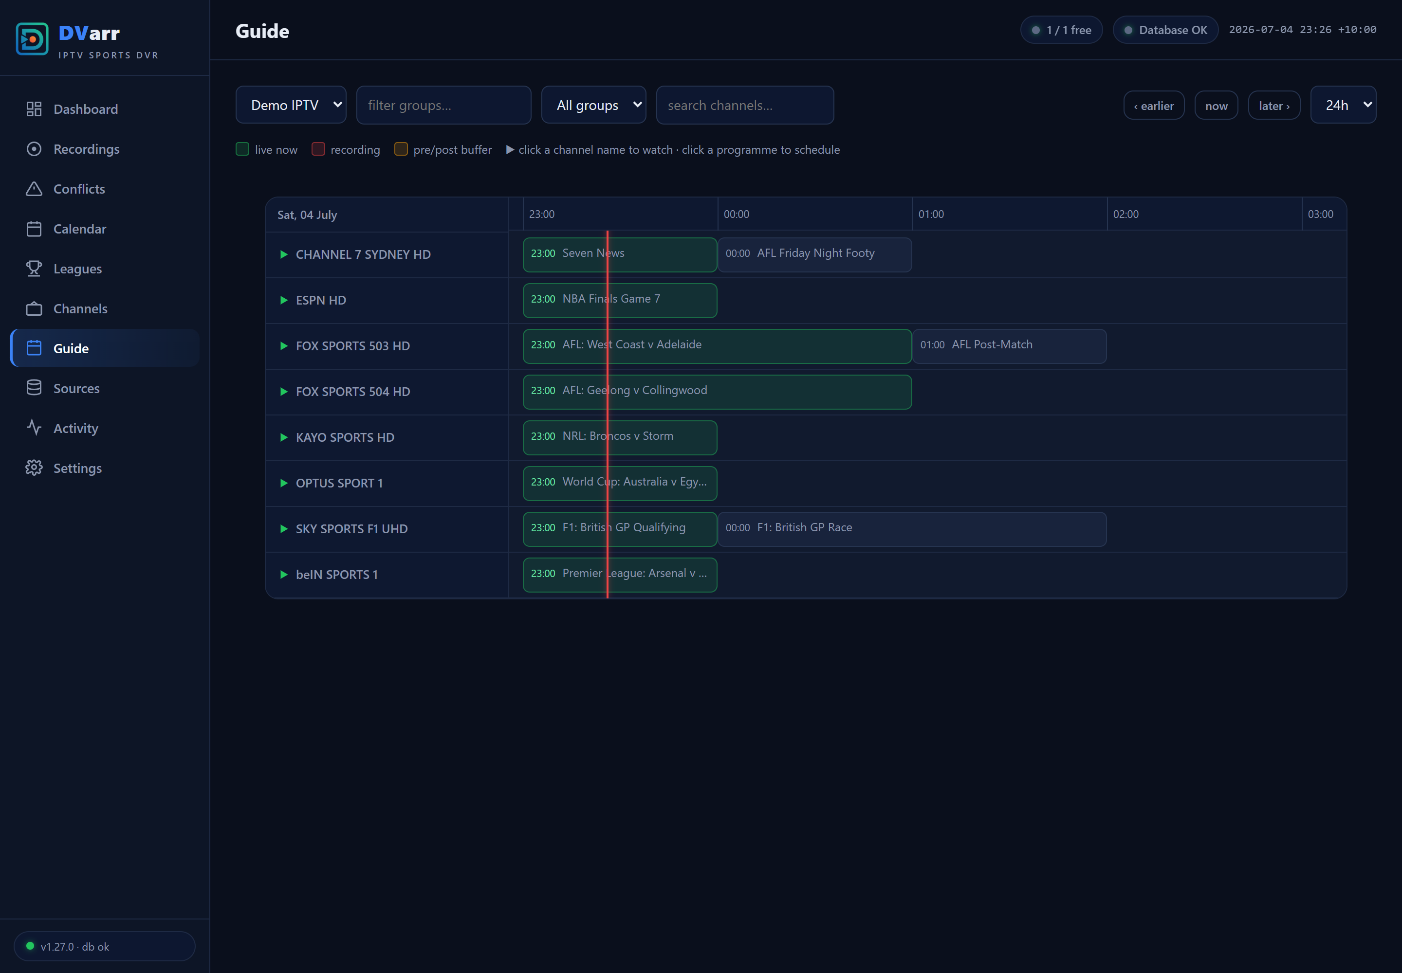
Task: Open the Activity log page
Action: pyautogui.click(x=105, y=428)
